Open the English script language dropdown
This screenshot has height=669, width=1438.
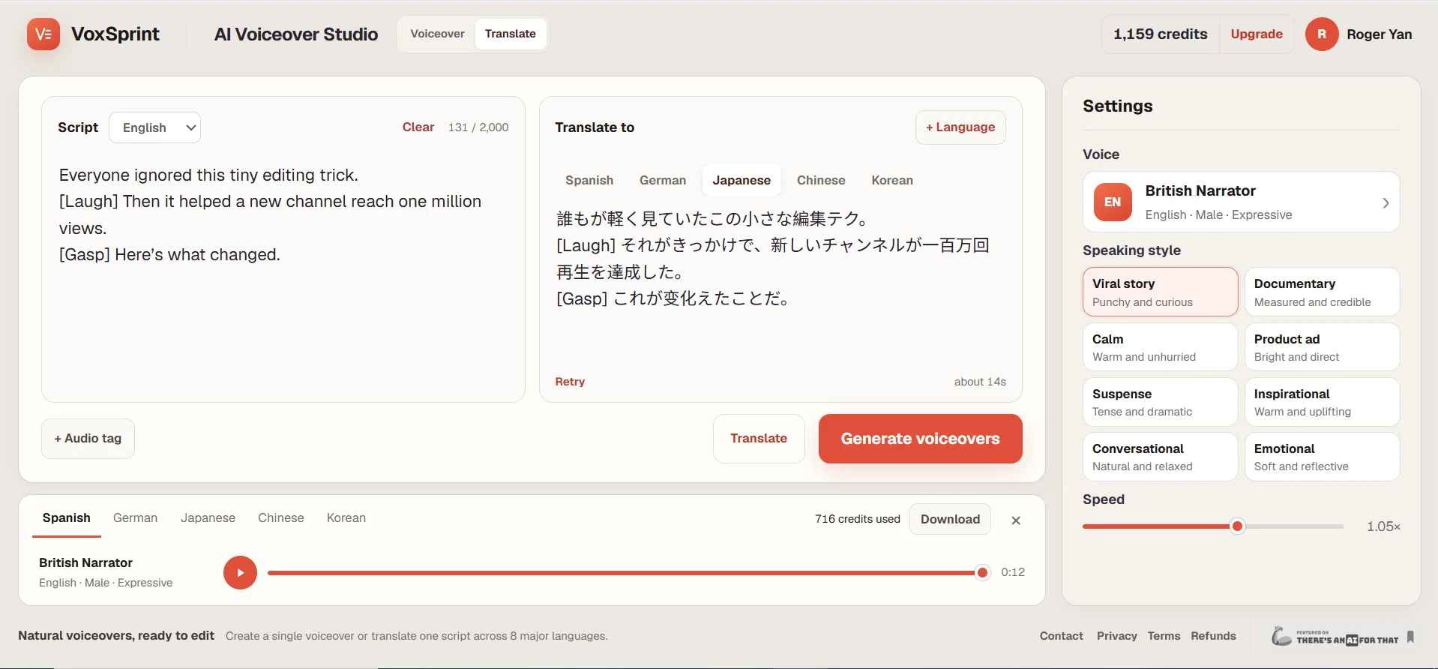pos(155,127)
